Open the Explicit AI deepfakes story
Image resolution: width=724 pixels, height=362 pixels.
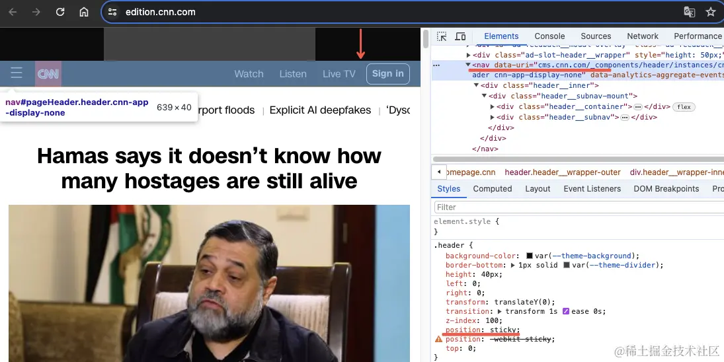320,110
